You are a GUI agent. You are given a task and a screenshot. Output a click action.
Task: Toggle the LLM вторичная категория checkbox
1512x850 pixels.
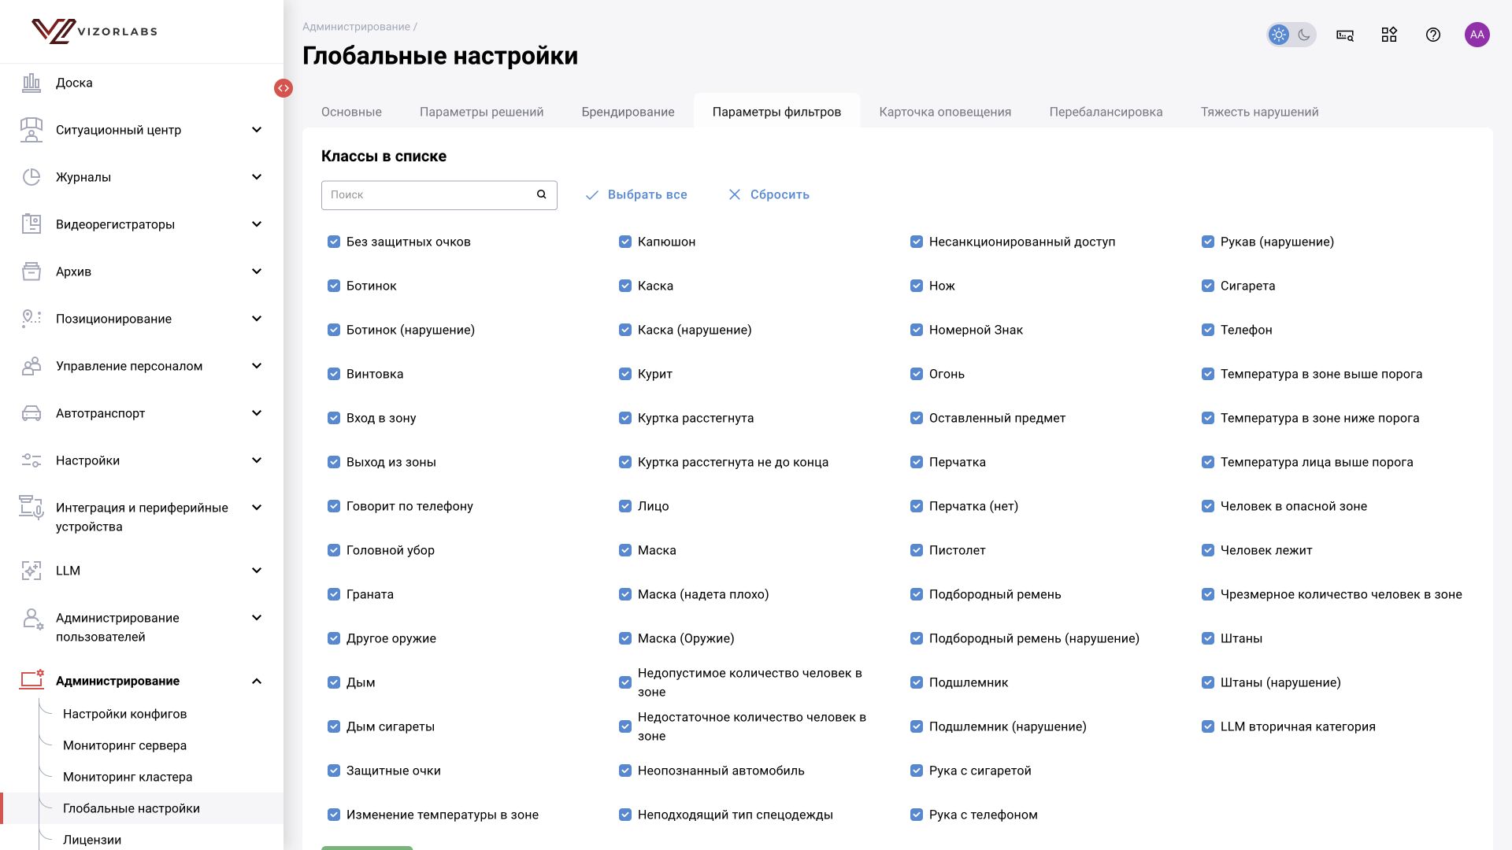tap(1208, 726)
